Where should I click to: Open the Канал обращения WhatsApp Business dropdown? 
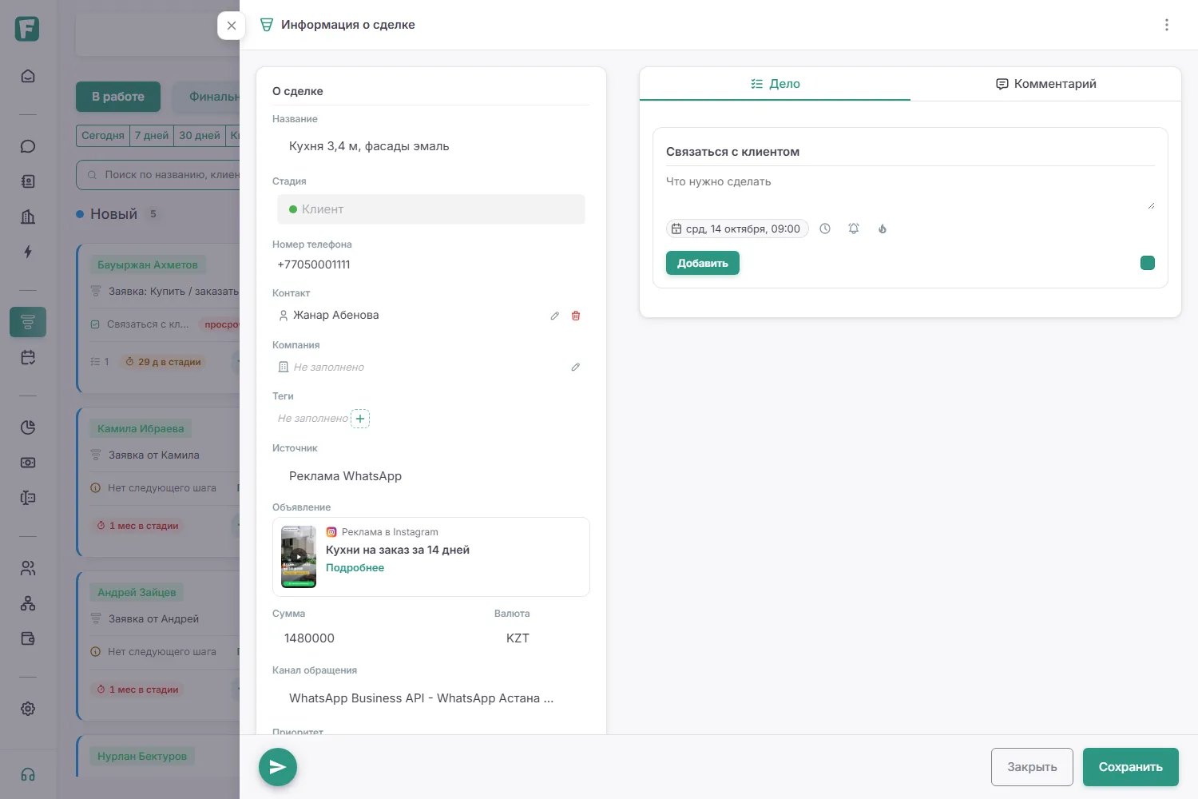[x=431, y=698]
